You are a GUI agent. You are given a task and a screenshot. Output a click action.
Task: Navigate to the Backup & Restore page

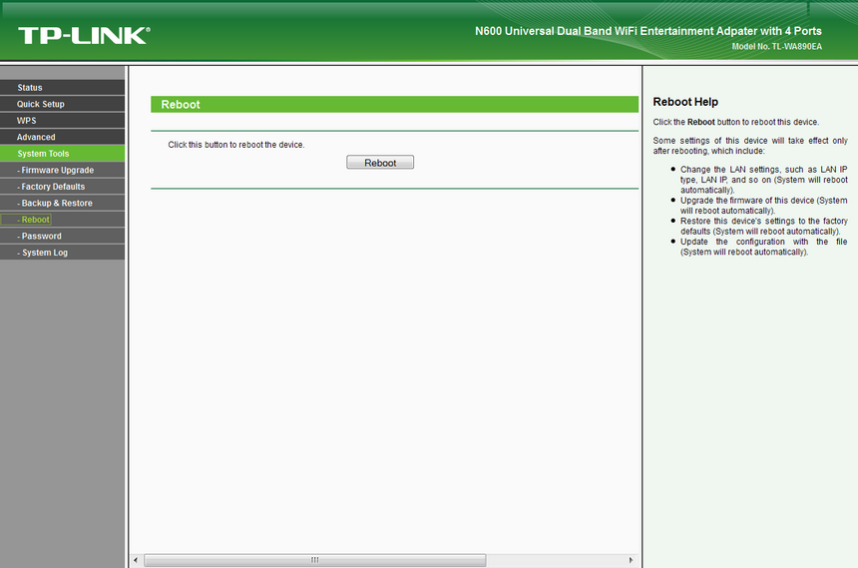coord(56,204)
